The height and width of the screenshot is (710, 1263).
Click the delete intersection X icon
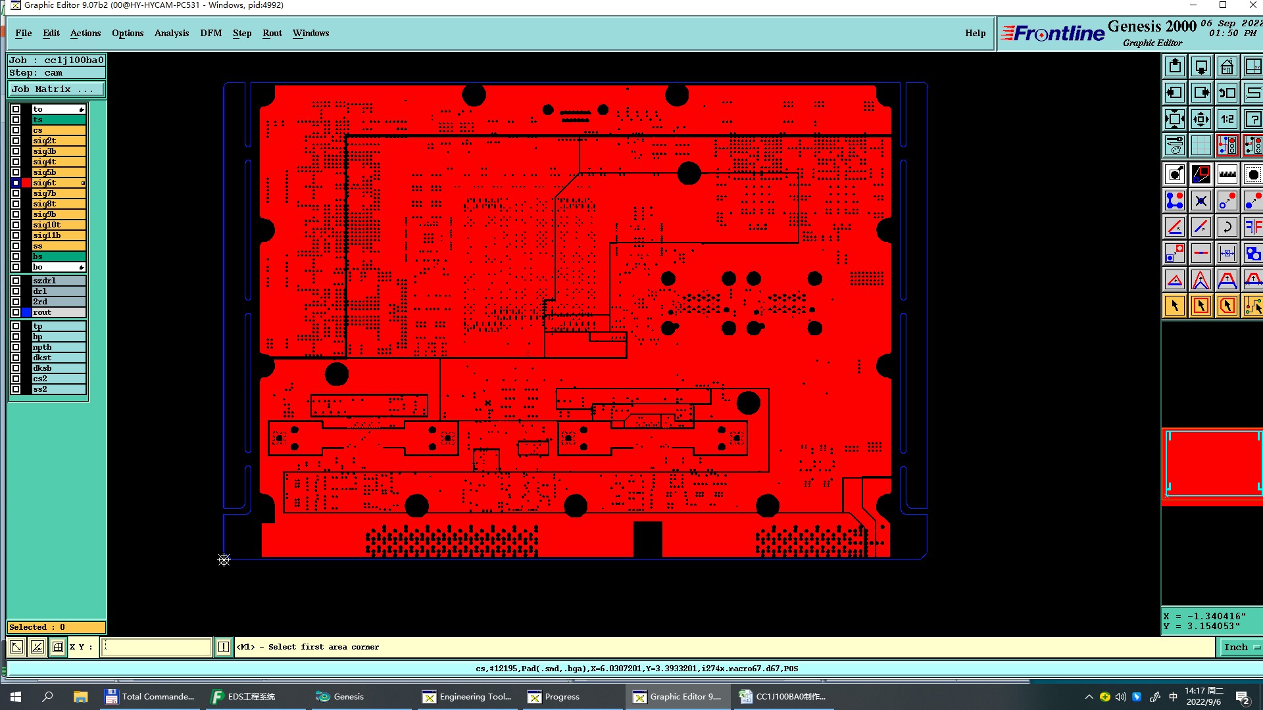tap(1201, 201)
